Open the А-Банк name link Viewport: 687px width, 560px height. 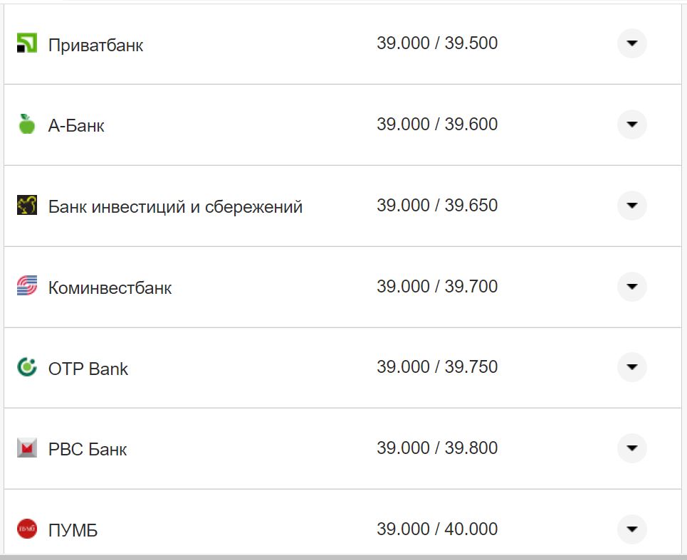point(76,126)
